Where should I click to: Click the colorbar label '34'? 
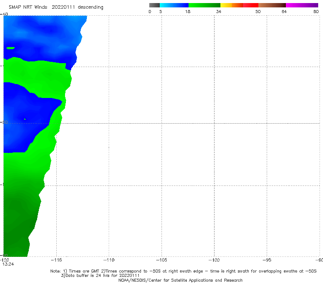pyautogui.click(x=219, y=11)
